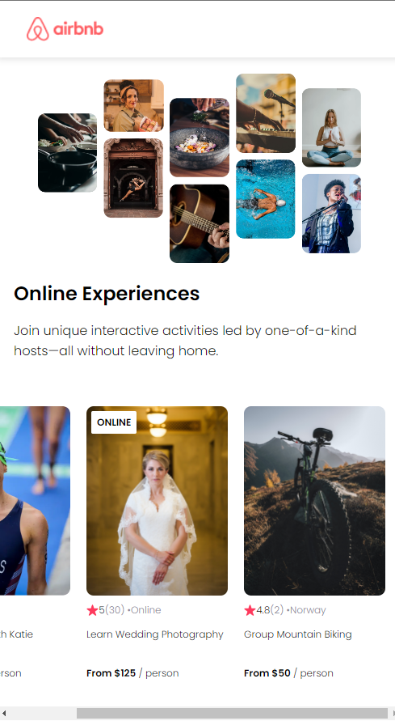
Task: Click the keyboard and microphone photo
Action: pyautogui.click(x=266, y=113)
